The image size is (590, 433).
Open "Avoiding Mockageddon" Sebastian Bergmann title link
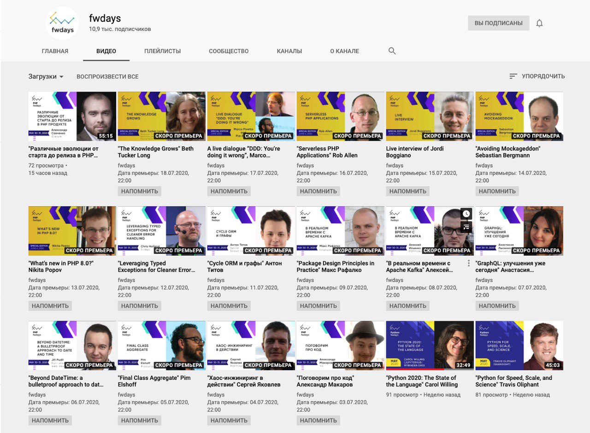click(x=508, y=152)
